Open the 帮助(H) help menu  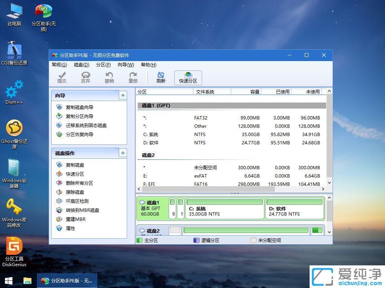click(148, 64)
